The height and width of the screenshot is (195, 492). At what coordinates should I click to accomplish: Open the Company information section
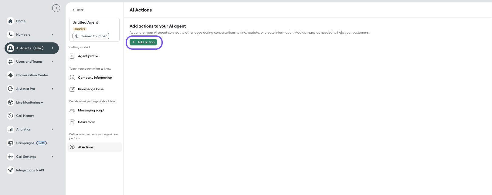(x=95, y=78)
